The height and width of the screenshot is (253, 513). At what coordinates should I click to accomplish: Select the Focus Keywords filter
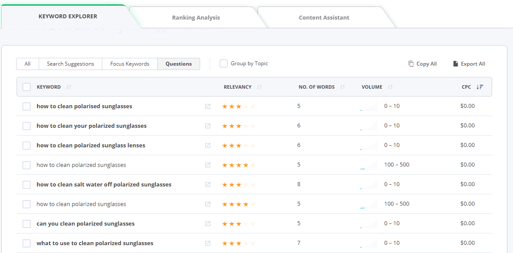[129, 63]
